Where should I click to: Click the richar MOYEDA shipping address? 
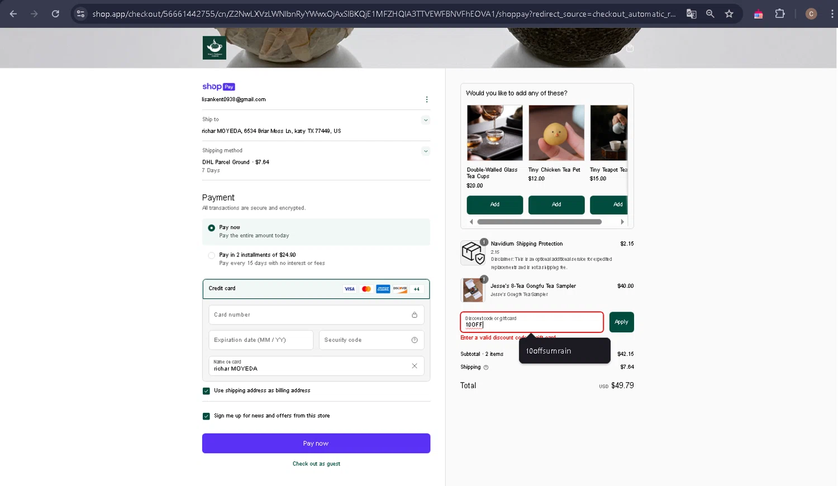(272, 131)
